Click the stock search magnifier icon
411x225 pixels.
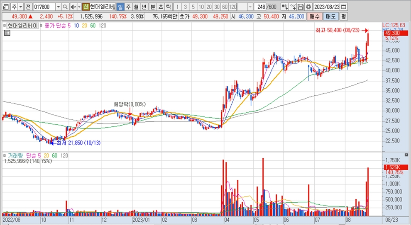65,7
